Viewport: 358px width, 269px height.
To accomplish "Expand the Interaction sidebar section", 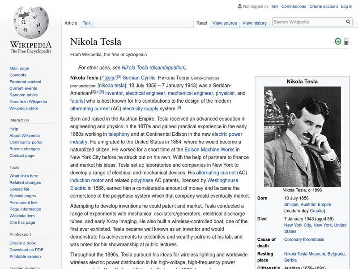I will (x=19, y=120).
